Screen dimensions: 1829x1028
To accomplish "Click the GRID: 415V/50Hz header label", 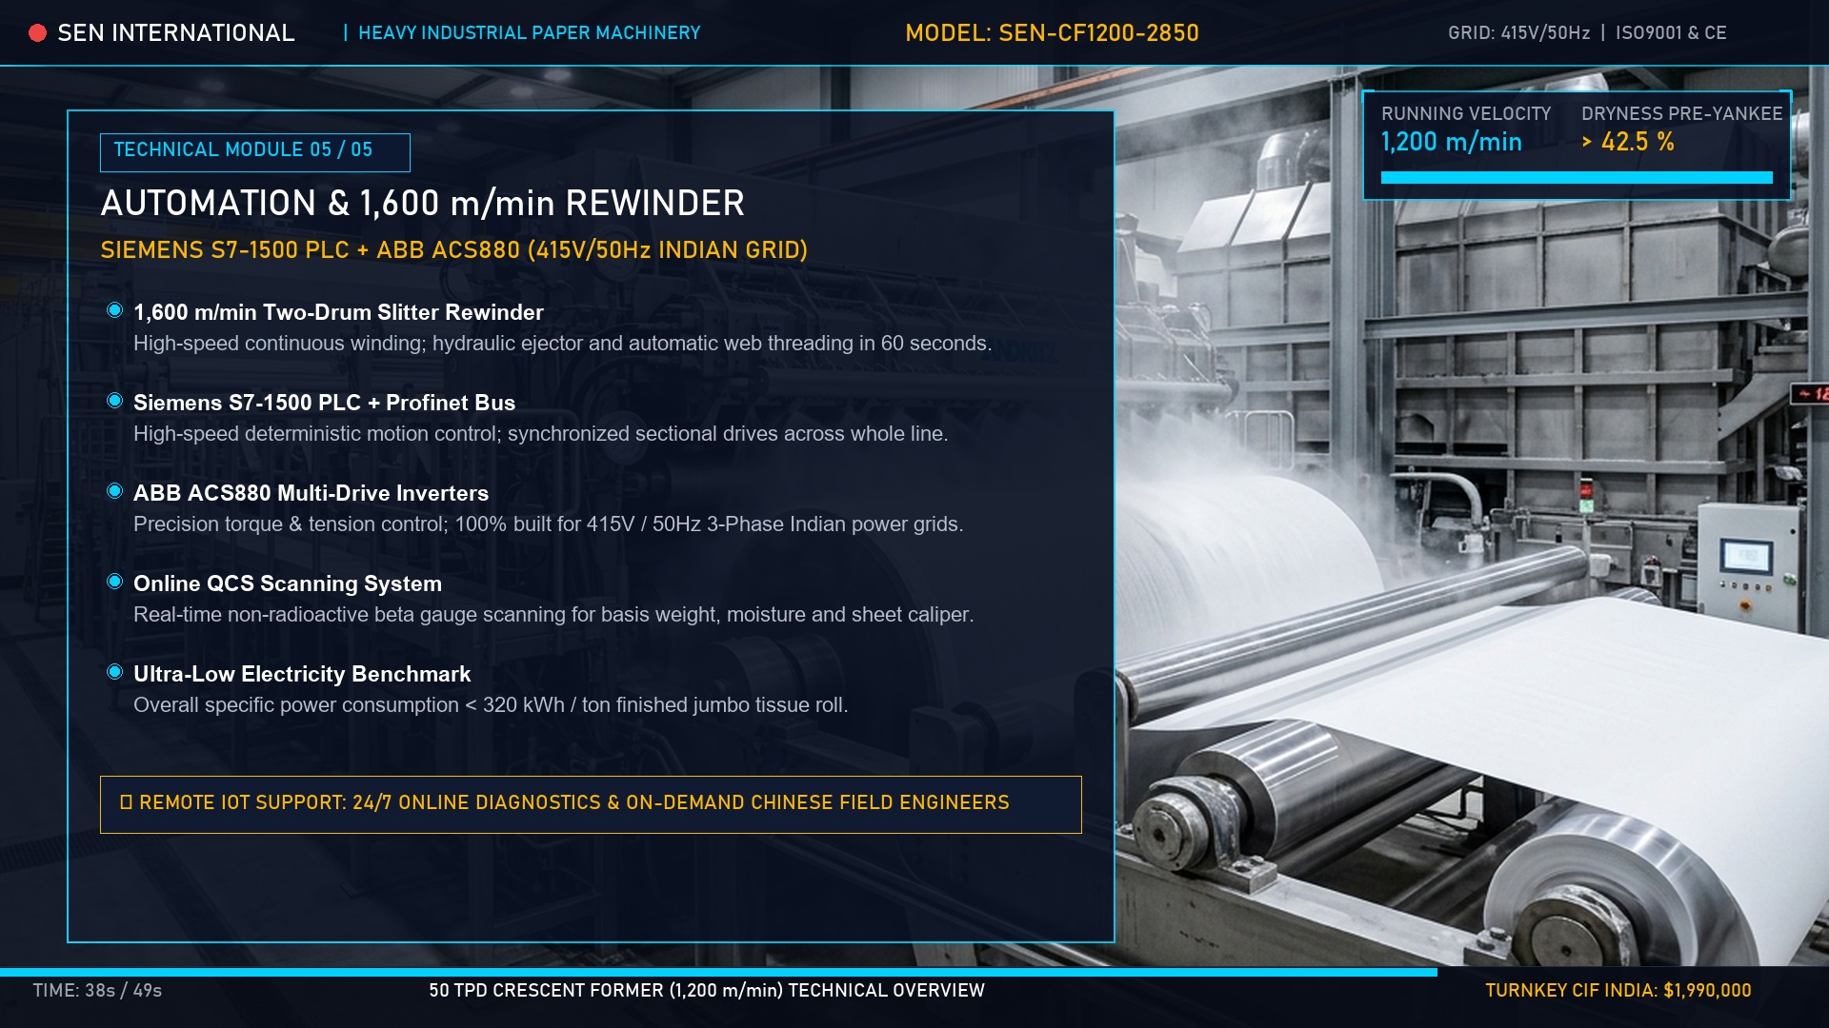I will pyautogui.click(x=1518, y=33).
